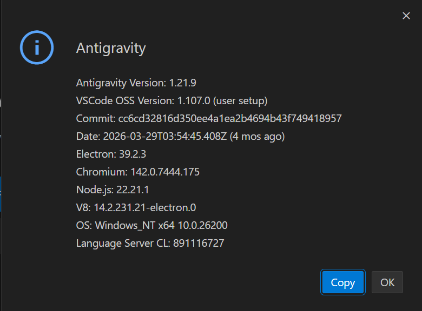This screenshot has width=422, height=311.
Task: Click the build date timestamp
Action: pyautogui.click(x=165, y=137)
